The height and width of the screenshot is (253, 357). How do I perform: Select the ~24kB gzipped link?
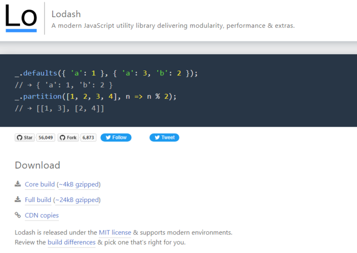(77, 200)
